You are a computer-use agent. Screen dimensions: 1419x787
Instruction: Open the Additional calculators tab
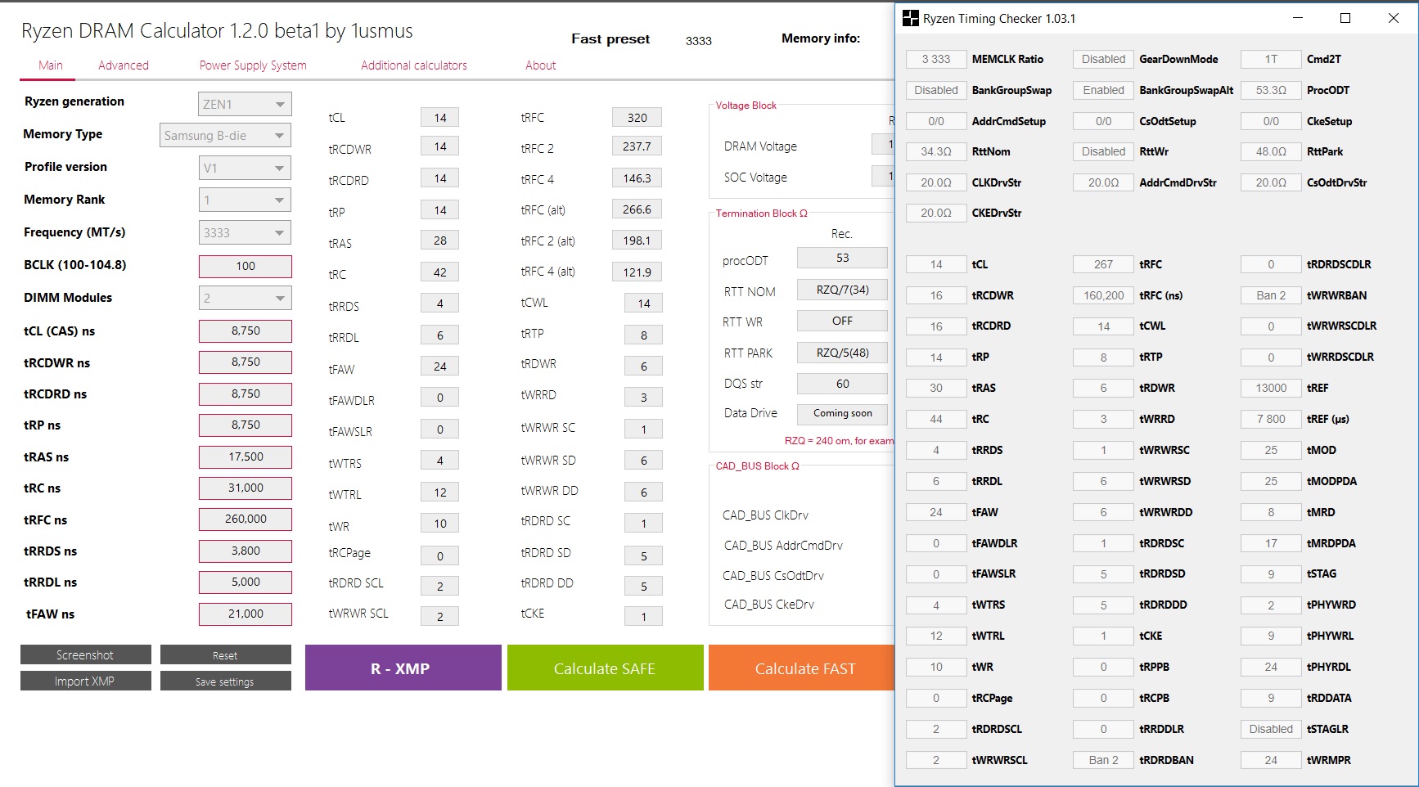coord(414,65)
